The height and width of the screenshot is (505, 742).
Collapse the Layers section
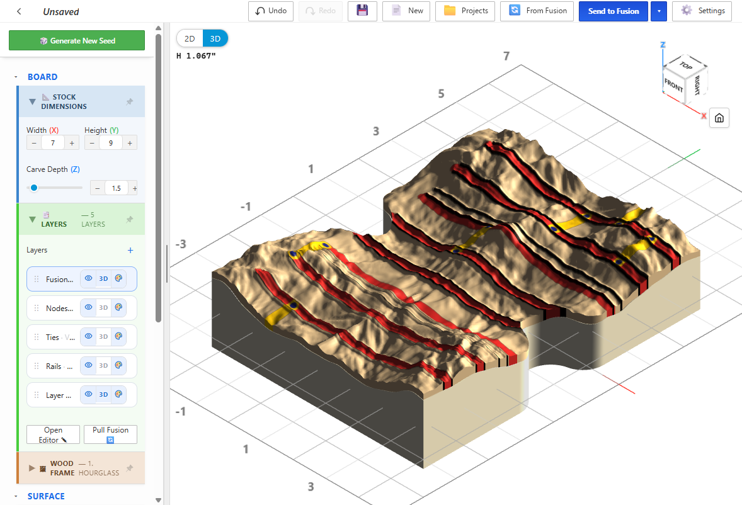[x=32, y=219]
